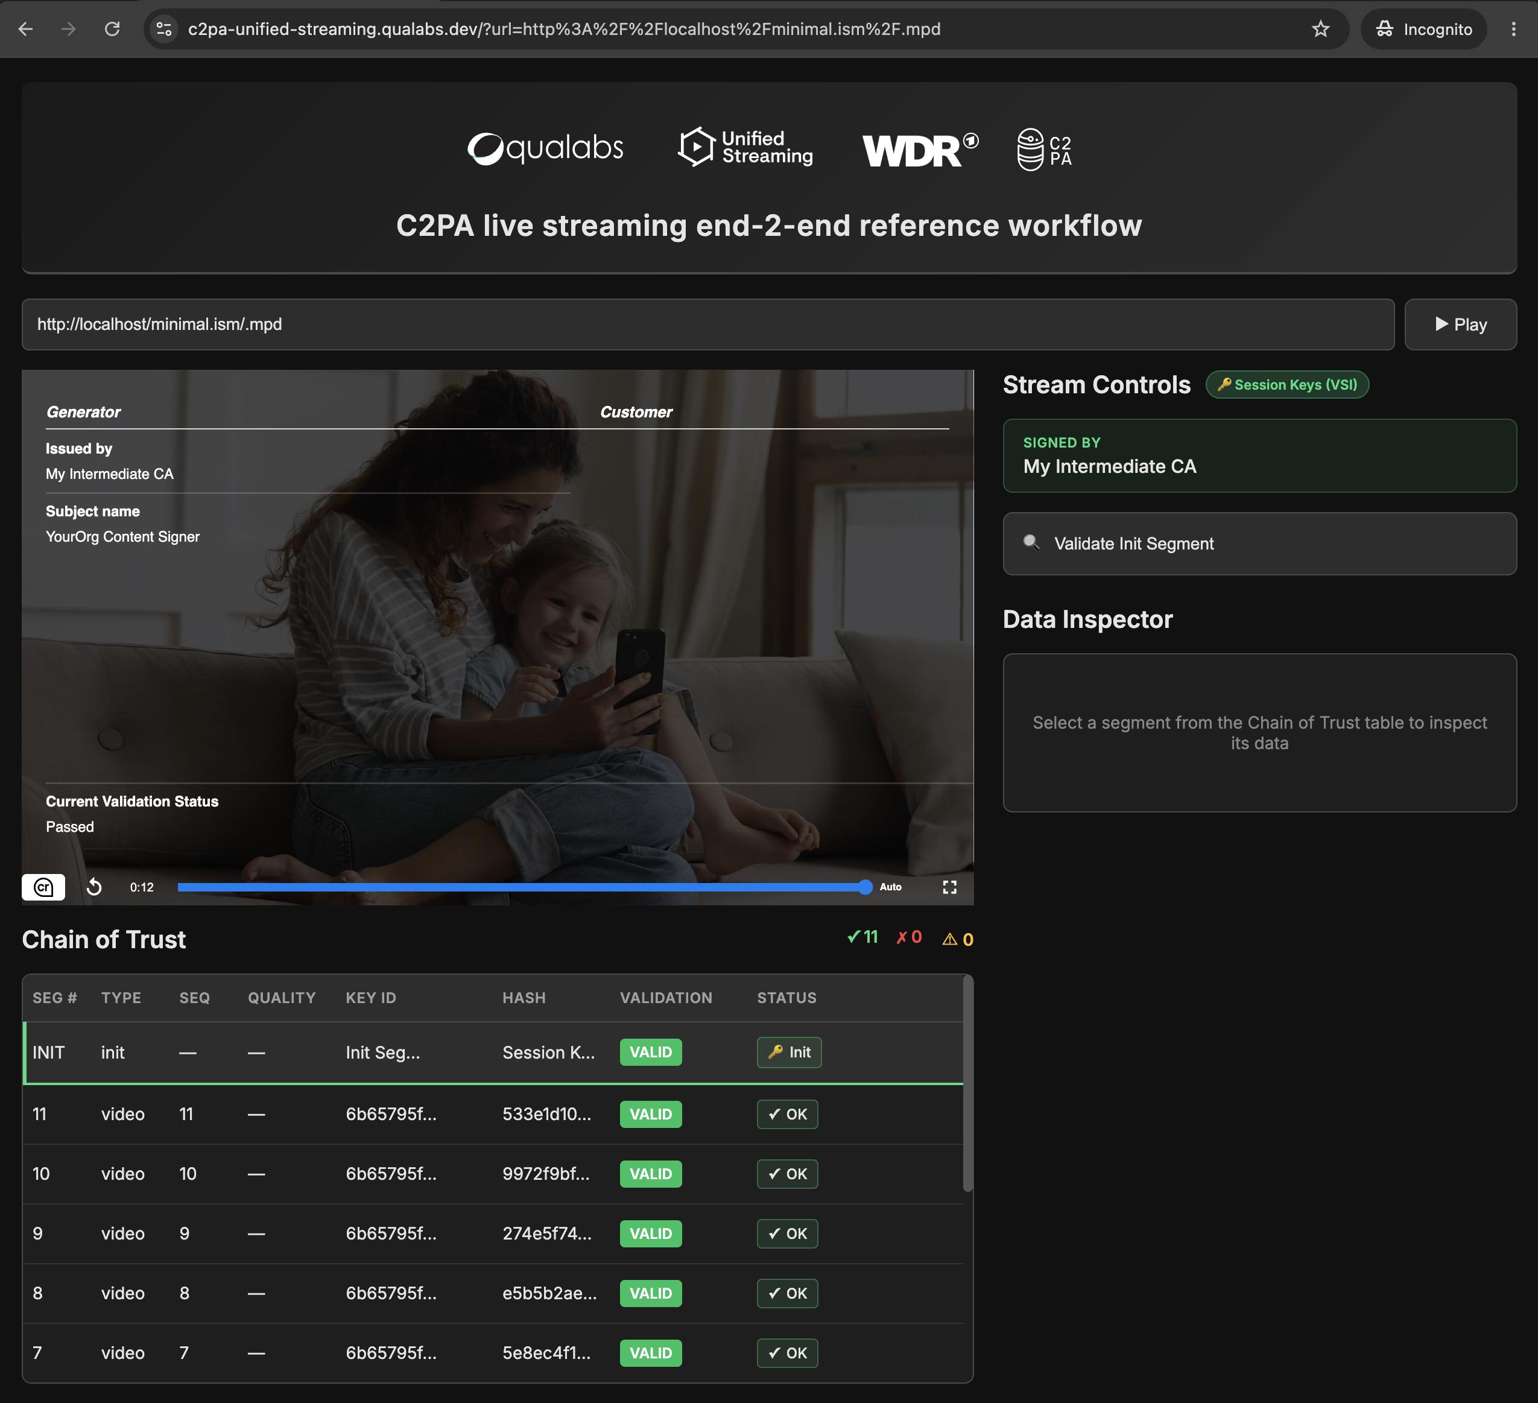Click the warning triangle count 0
The width and height of the screenshot is (1538, 1403).
pos(958,939)
